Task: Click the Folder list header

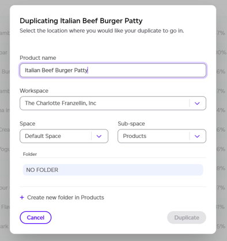Action: click(x=30, y=154)
